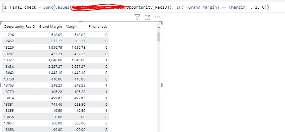Image resolution: width=285 pixels, height=132 pixels.
Task: Click the table scrollbar up arrow
Action: click(x=159, y=28)
